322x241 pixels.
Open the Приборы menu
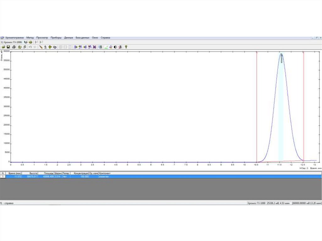pyautogui.click(x=56, y=38)
